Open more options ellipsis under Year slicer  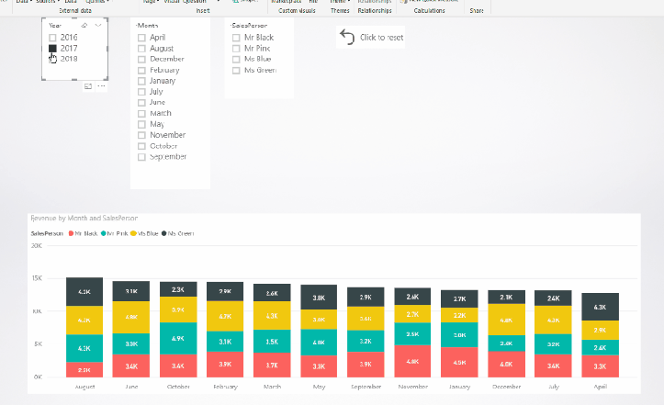100,85
